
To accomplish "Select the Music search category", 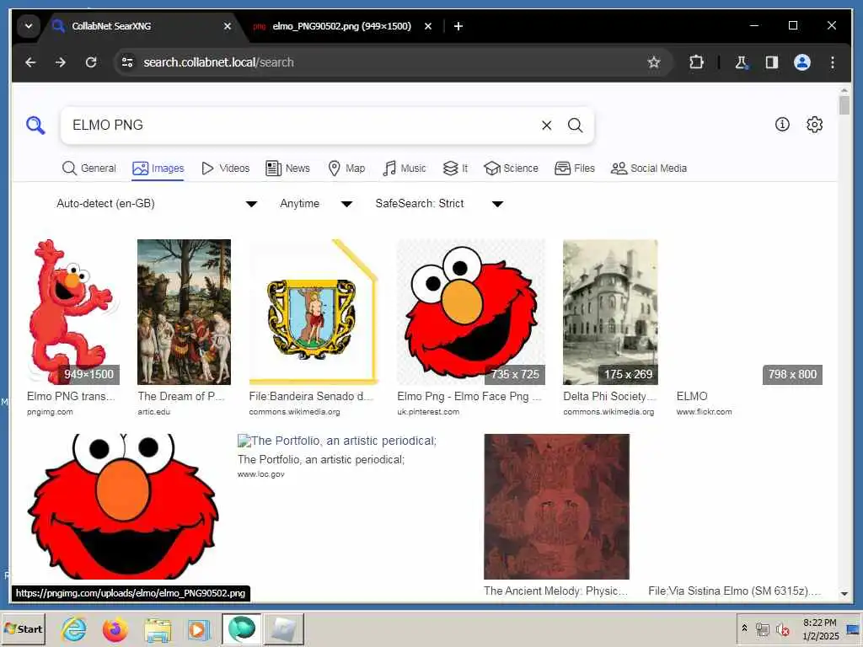I will pyautogui.click(x=405, y=168).
